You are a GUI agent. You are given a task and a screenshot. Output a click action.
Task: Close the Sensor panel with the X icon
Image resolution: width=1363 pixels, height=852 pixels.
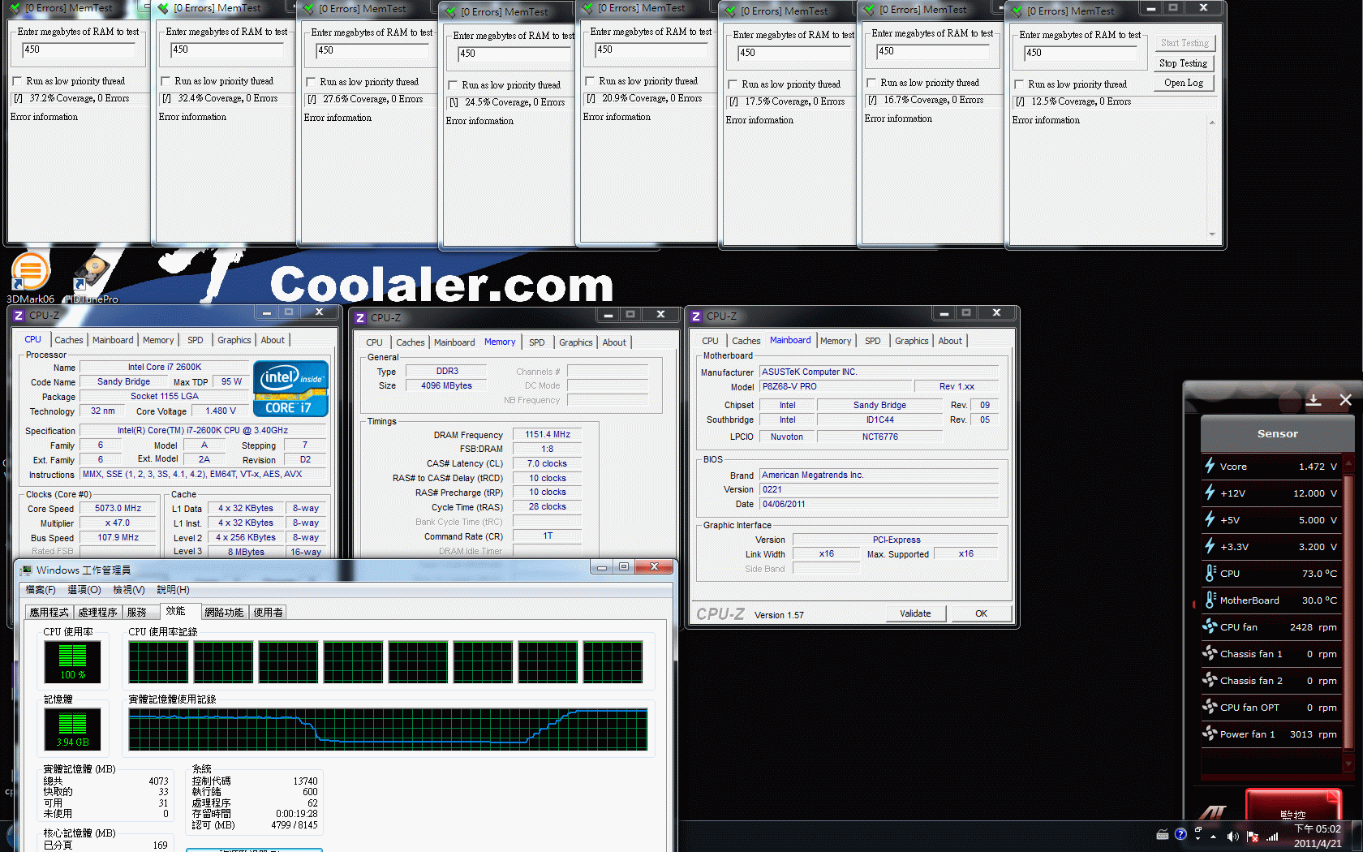coord(1345,400)
